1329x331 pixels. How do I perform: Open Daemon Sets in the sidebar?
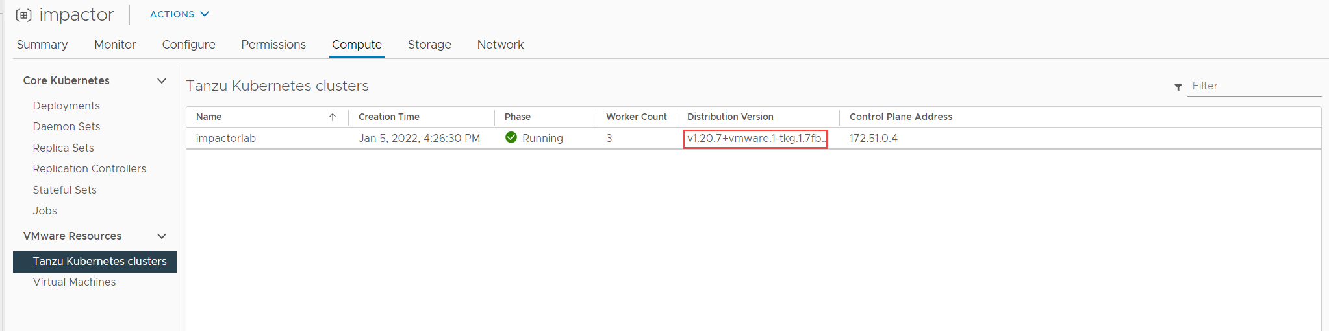[x=66, y=127]
